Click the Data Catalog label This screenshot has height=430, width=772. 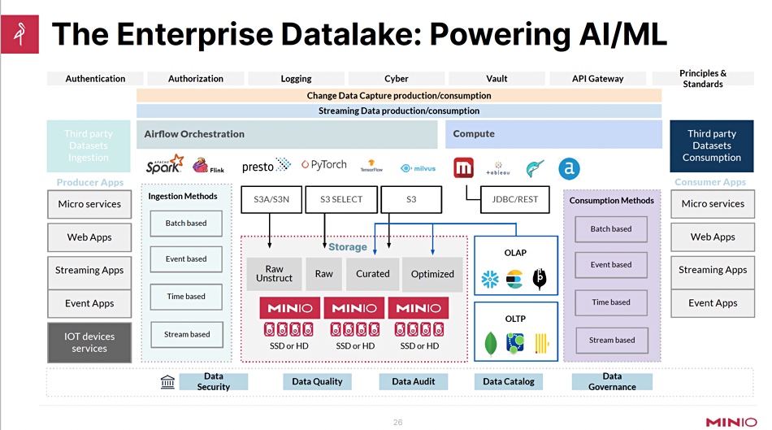pyautogui.click(x=509, y=382)
